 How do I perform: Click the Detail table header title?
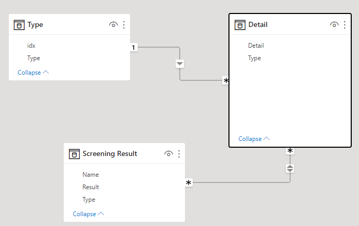coord(258,24)
